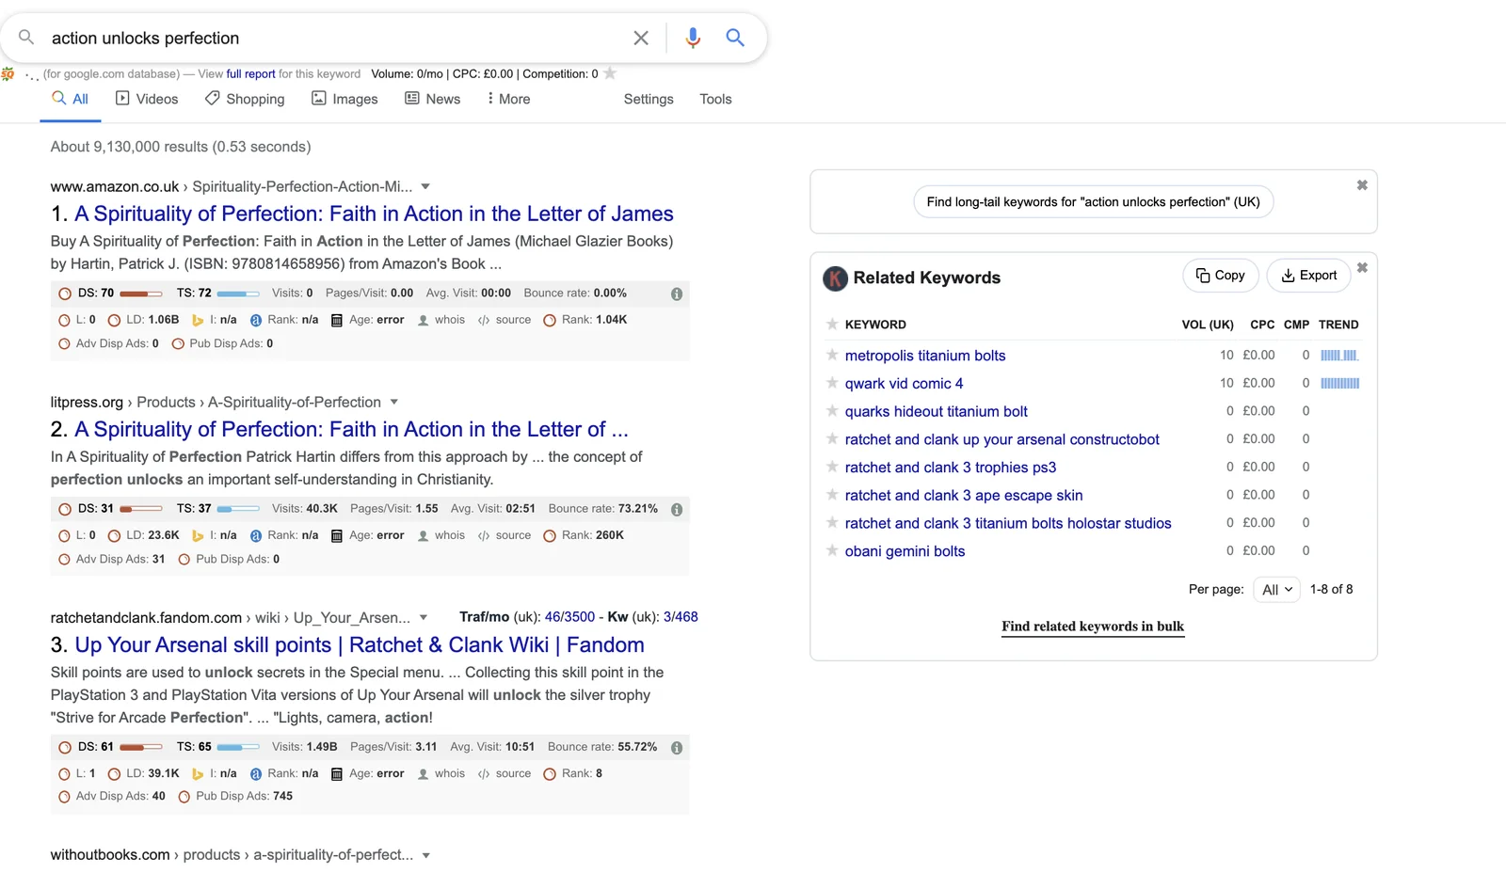Open the More search options menu
1506x873 pixels.
click(508, 99)
